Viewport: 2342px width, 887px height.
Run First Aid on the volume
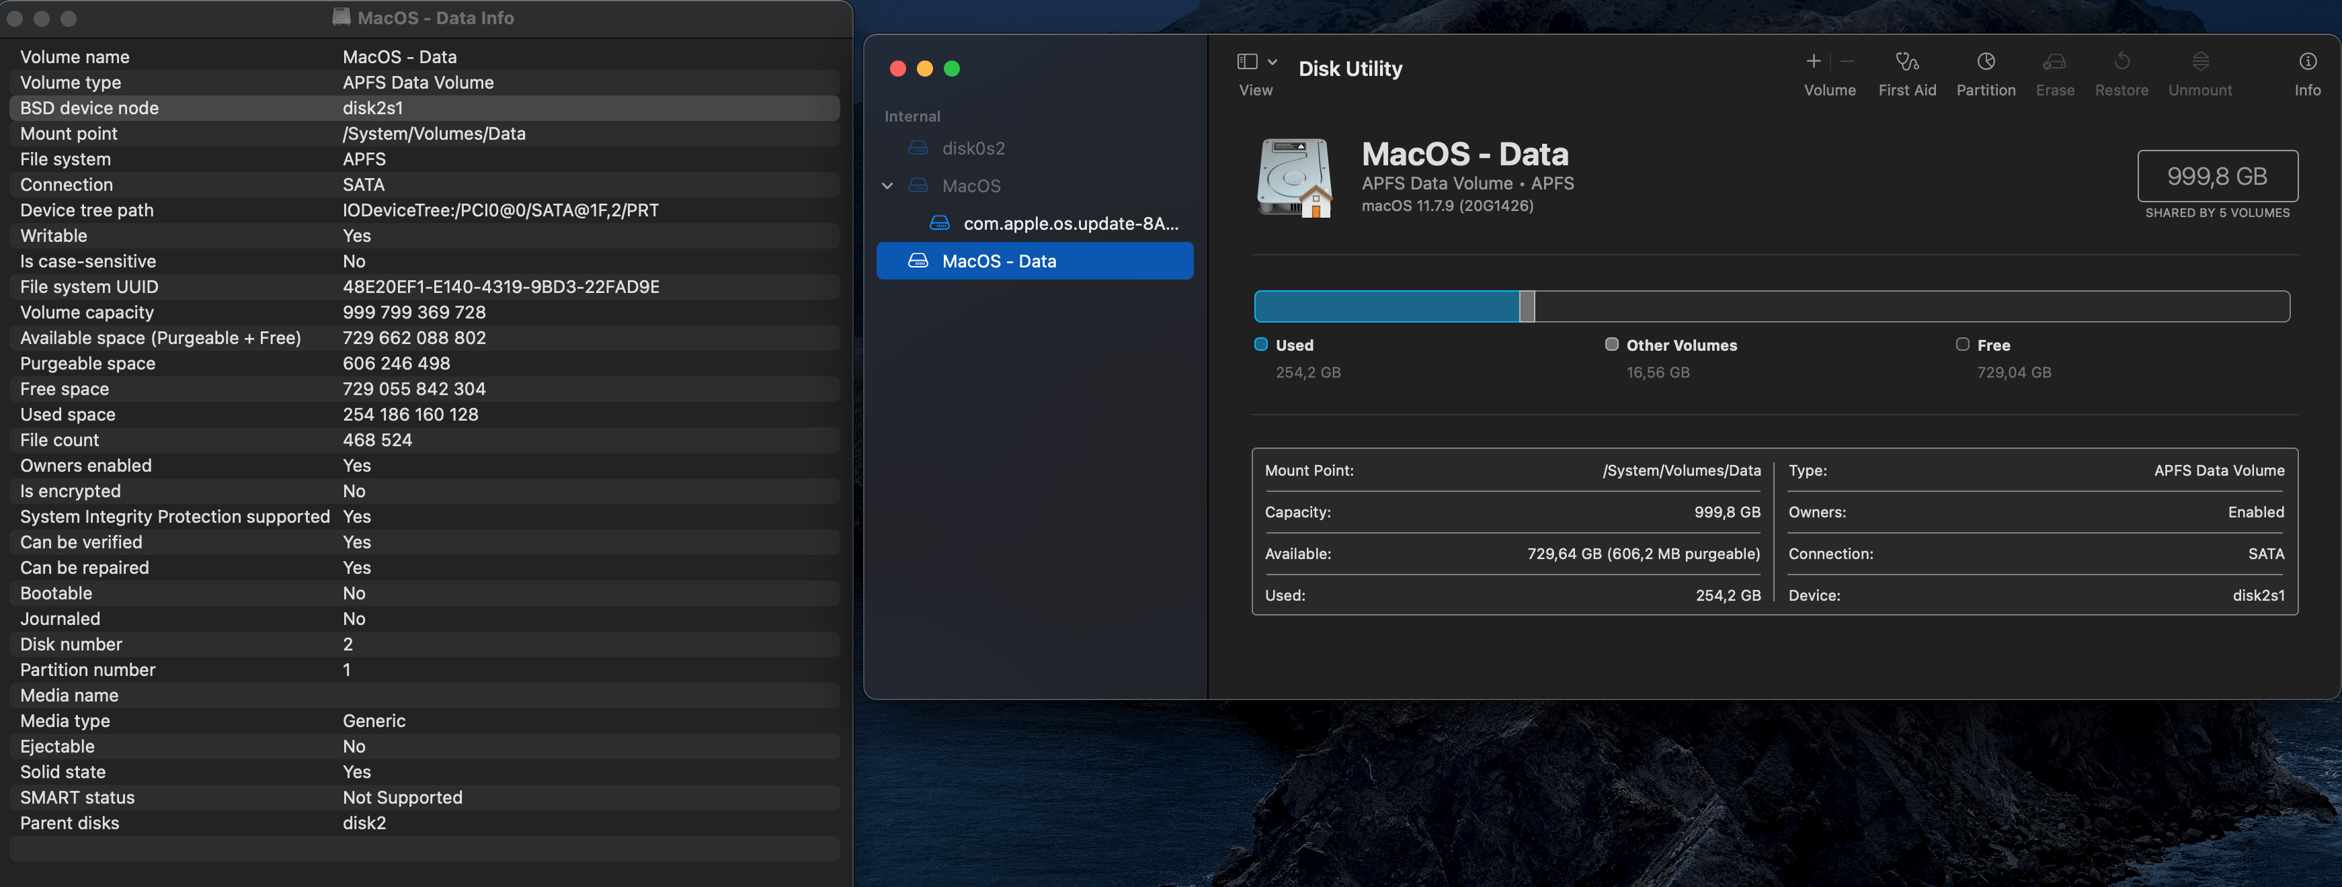[x=1906, y=61]
